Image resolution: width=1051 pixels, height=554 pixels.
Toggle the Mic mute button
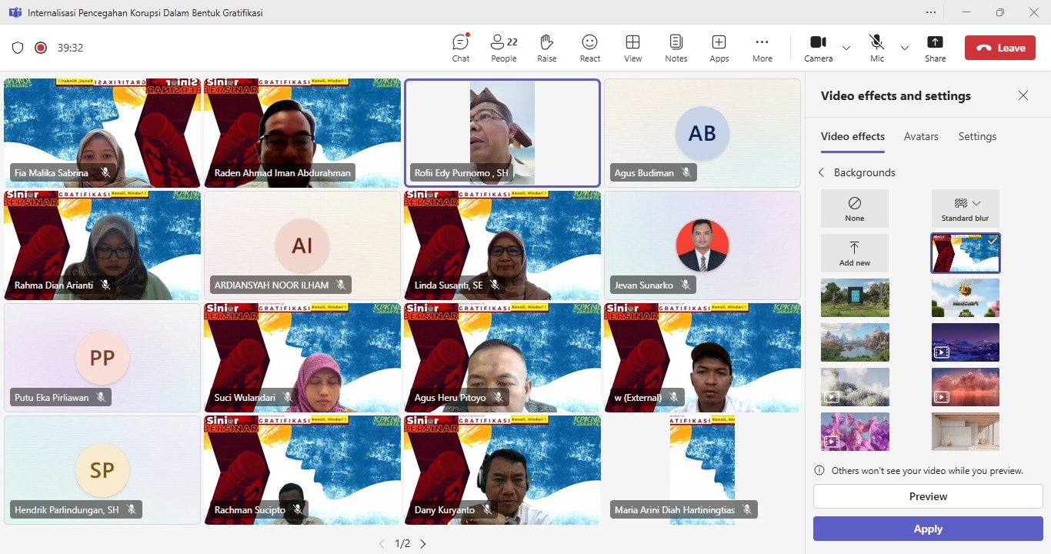pos(876,48)
